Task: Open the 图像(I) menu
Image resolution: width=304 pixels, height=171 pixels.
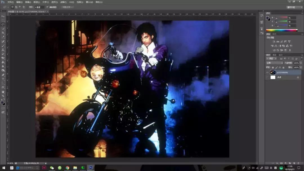Action: coord(28,2)
